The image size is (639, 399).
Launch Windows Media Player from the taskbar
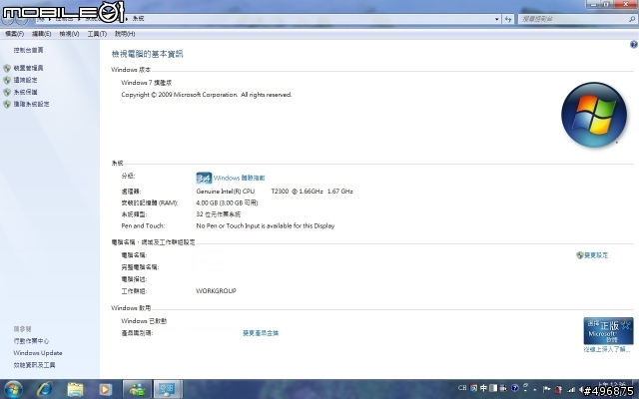coord(105,390)
